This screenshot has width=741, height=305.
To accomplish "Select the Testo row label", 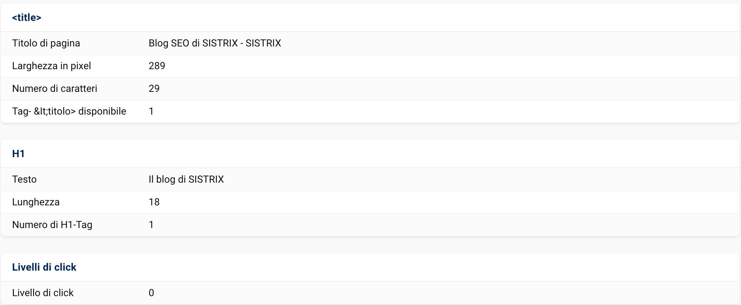I will pyautogui.click(x=25, y=179).
